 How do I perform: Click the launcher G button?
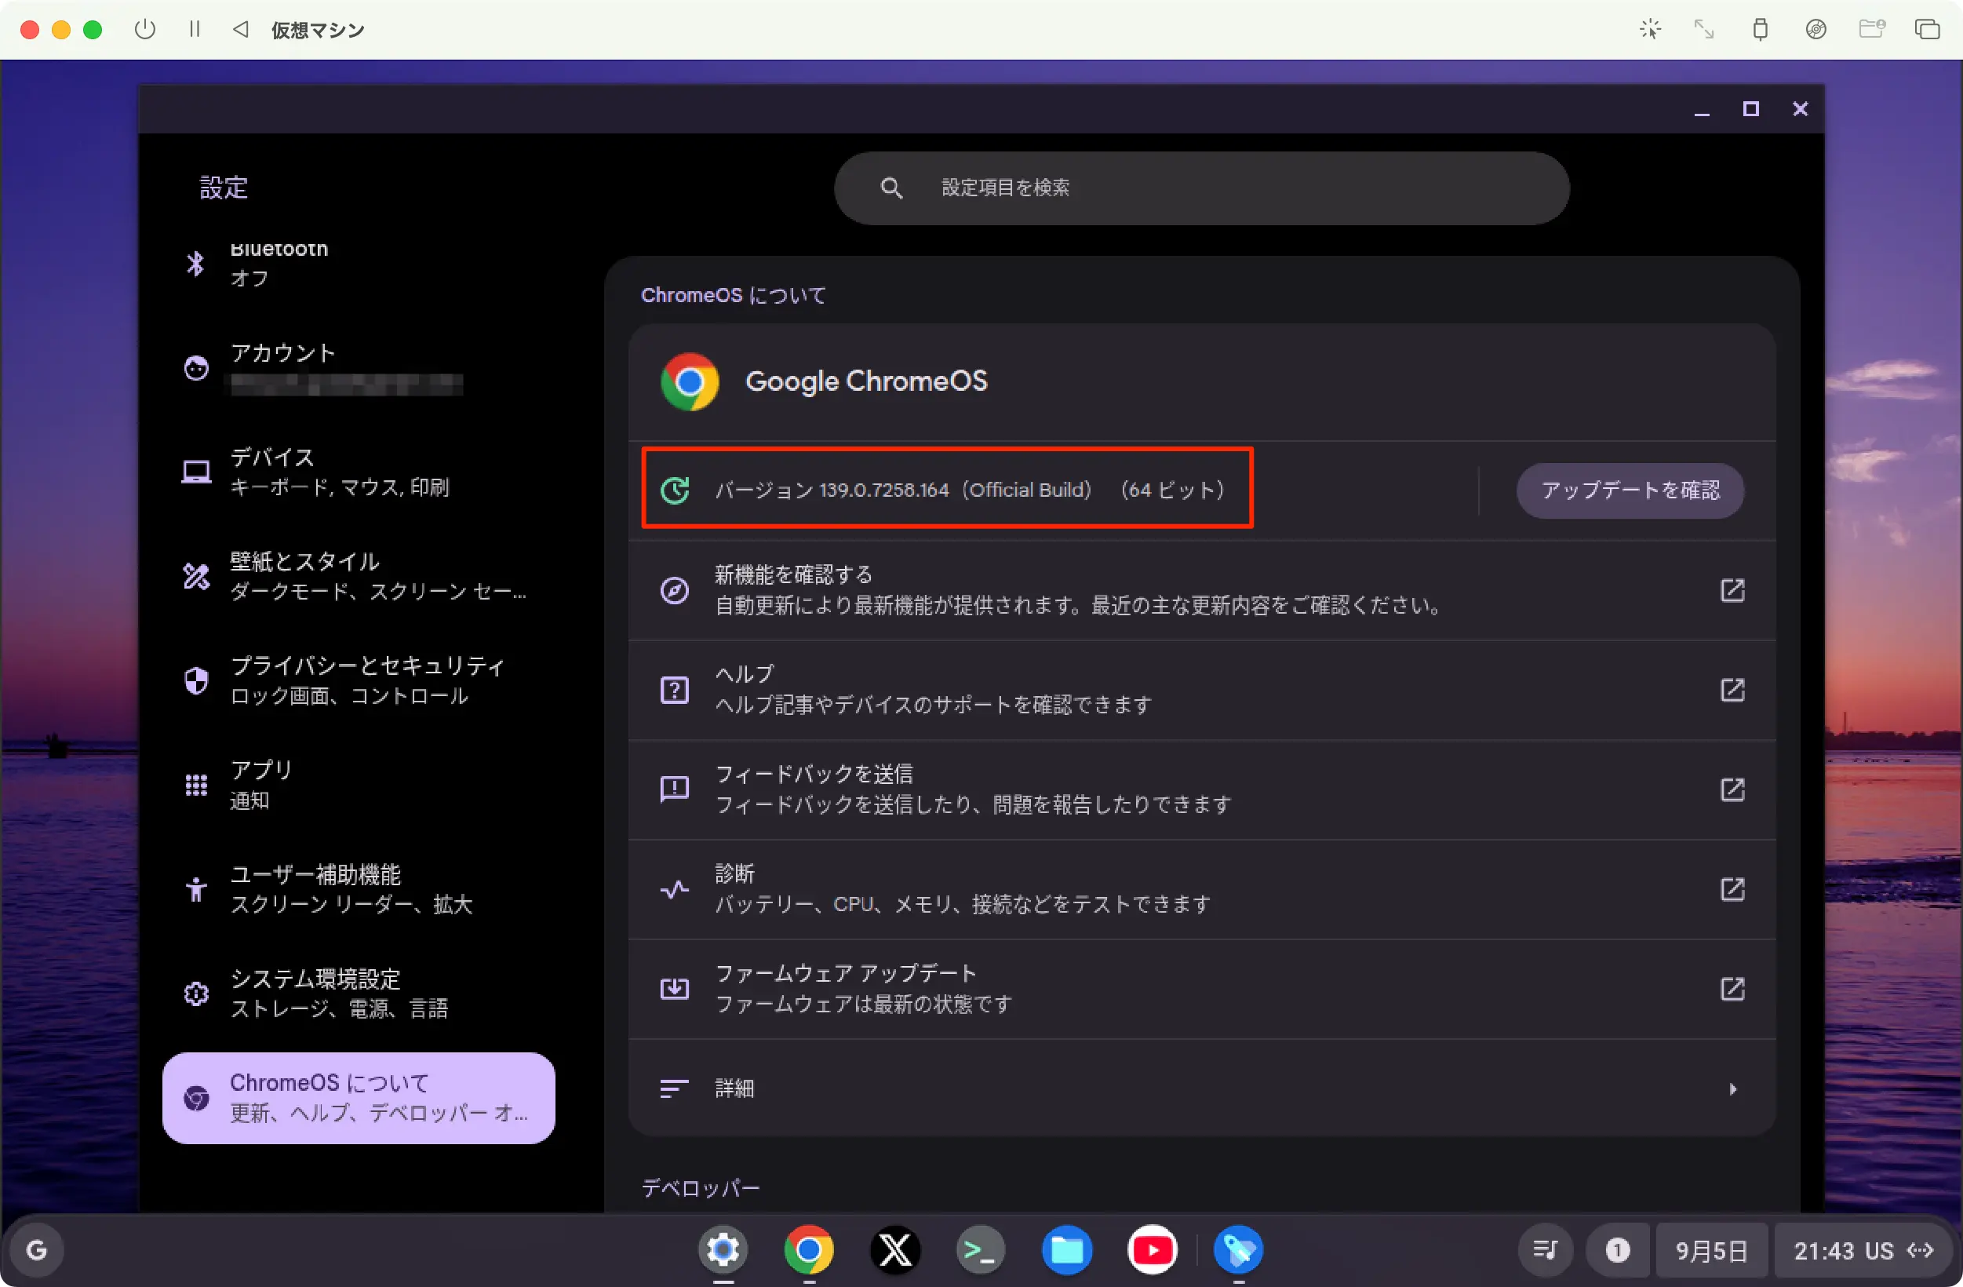37,1251
